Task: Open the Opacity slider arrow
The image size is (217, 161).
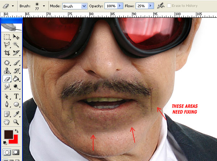Action: [x=120, y=6]
